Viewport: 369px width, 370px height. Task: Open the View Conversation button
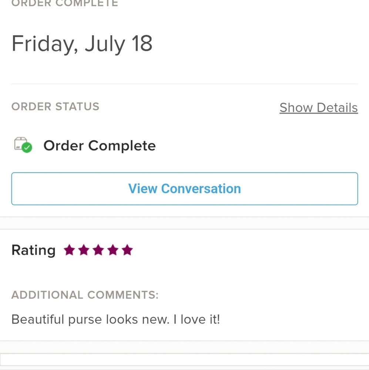point(185,189)
